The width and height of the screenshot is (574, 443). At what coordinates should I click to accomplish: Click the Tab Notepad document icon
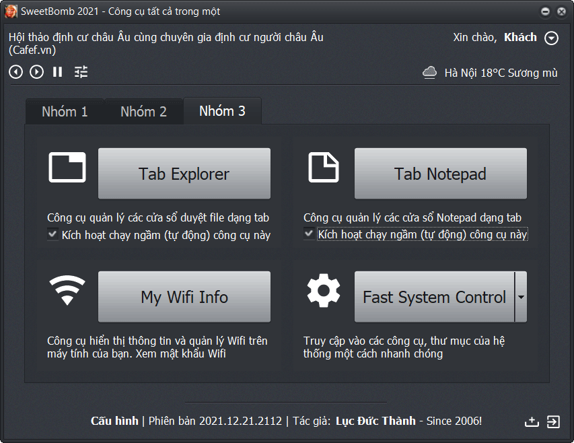click(324, 168)
